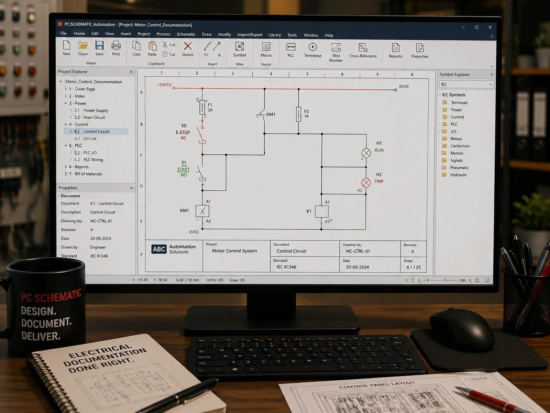The height and width of the screenshot is (413, 550).
Task: Click the zoom-window icon in status bar
Action: click(477, 280)
